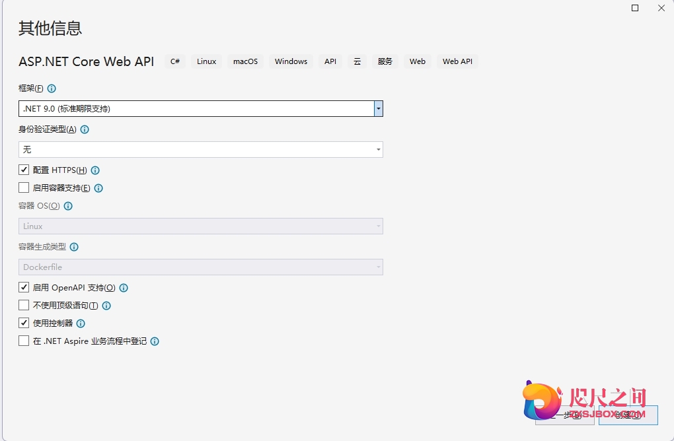Click the Web tag
The image size is (674, 441).
click(x=418, y=61)
